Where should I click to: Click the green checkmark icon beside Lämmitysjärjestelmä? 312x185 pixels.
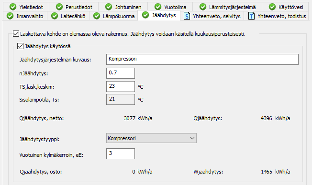click(203, 7)
